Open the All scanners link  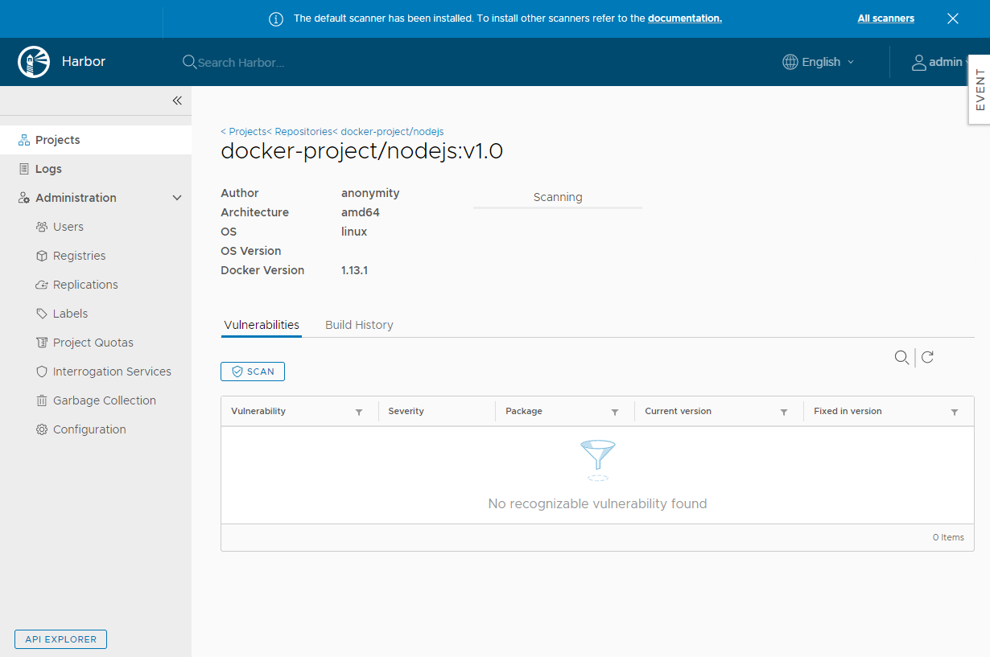pyautogui.click(x=886, y=18)
